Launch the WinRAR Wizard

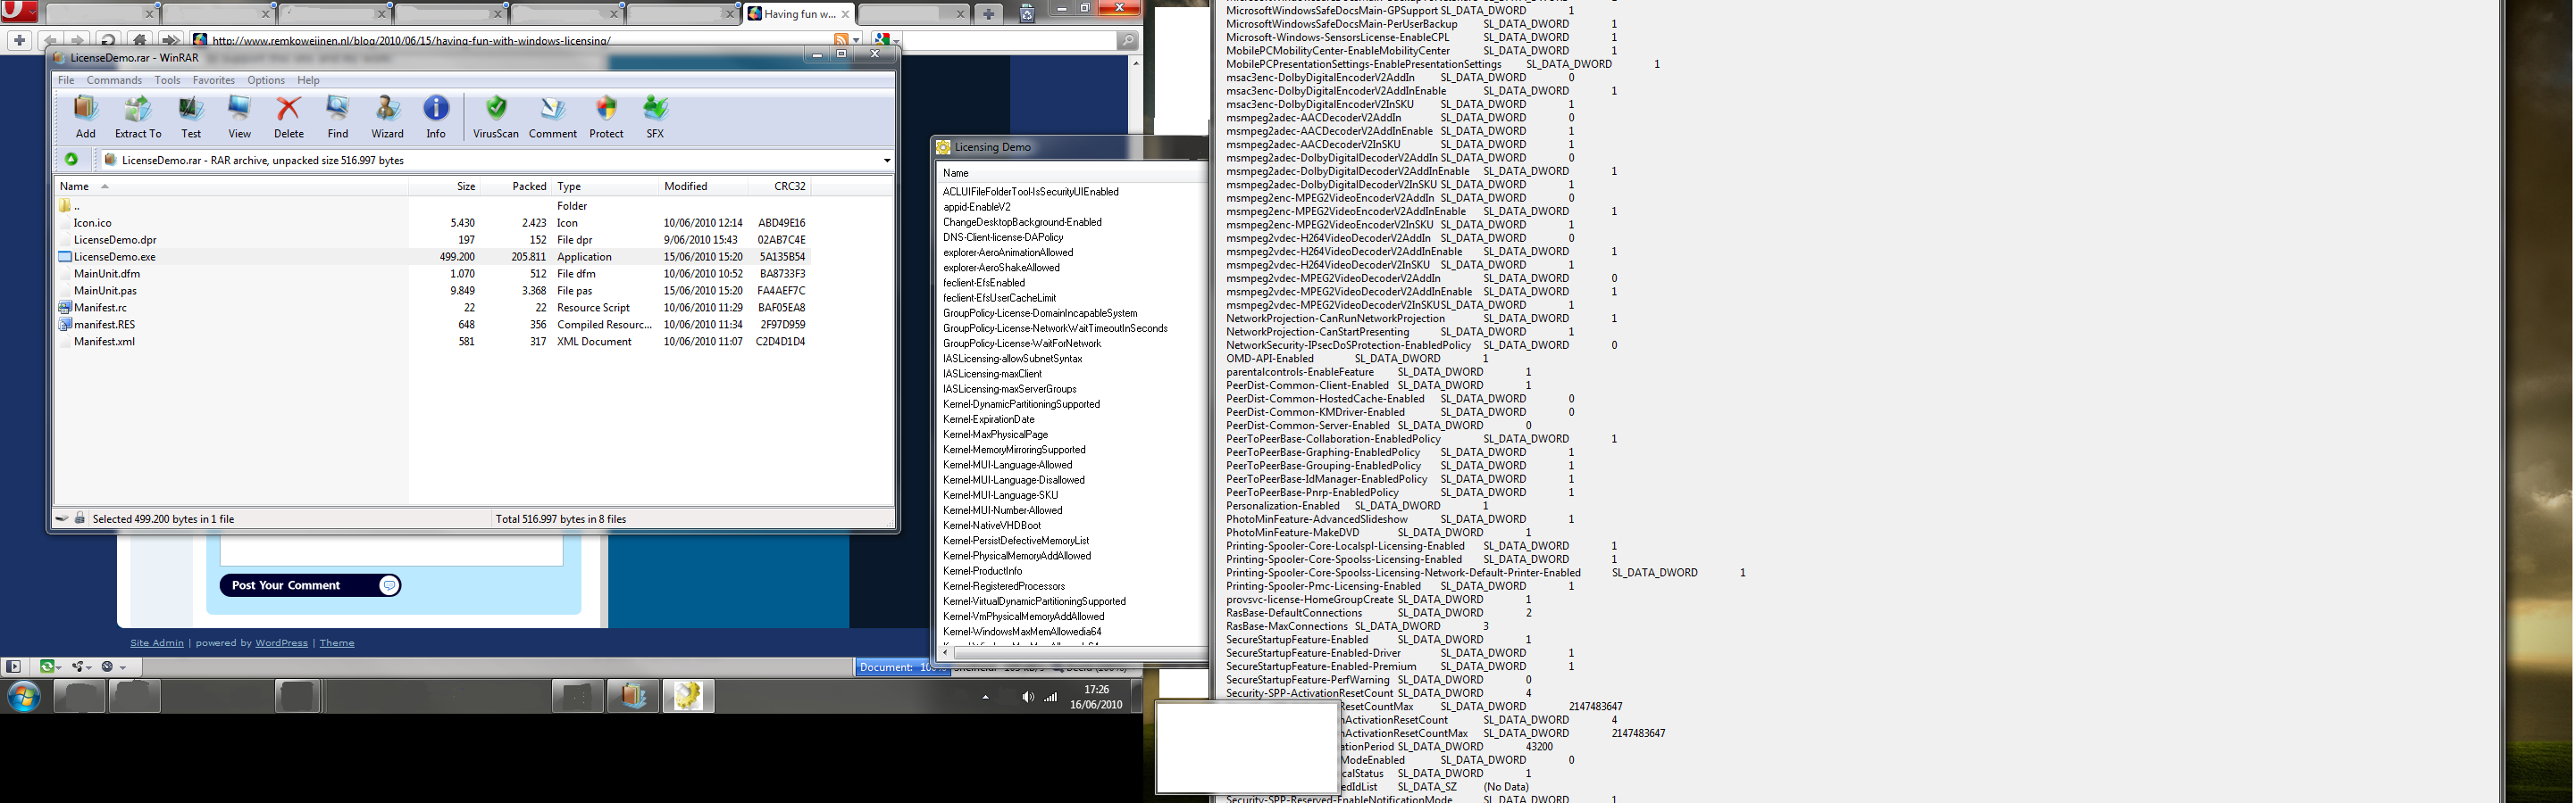click(x=387, y=116)
